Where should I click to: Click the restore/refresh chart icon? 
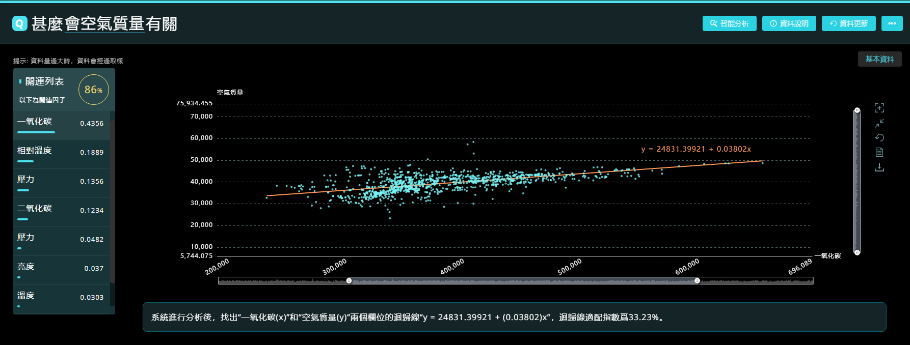coord(879,138)
